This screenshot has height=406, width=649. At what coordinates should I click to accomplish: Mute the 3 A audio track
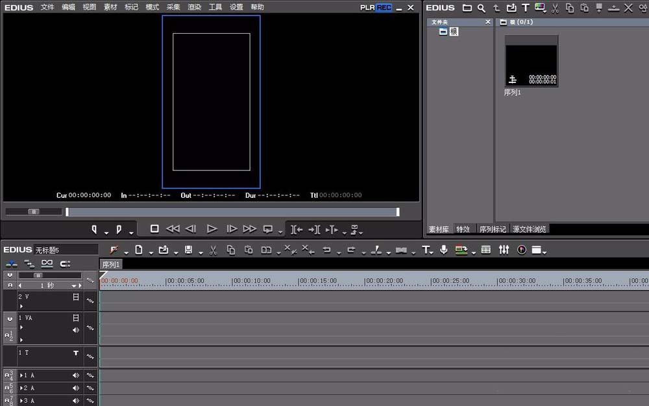tap(76, 401)
